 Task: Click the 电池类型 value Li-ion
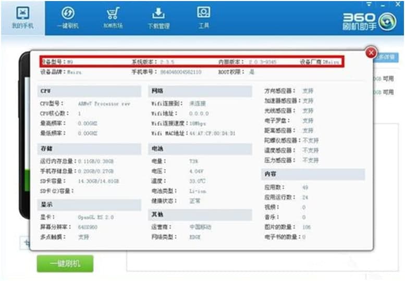click(198, 191)
